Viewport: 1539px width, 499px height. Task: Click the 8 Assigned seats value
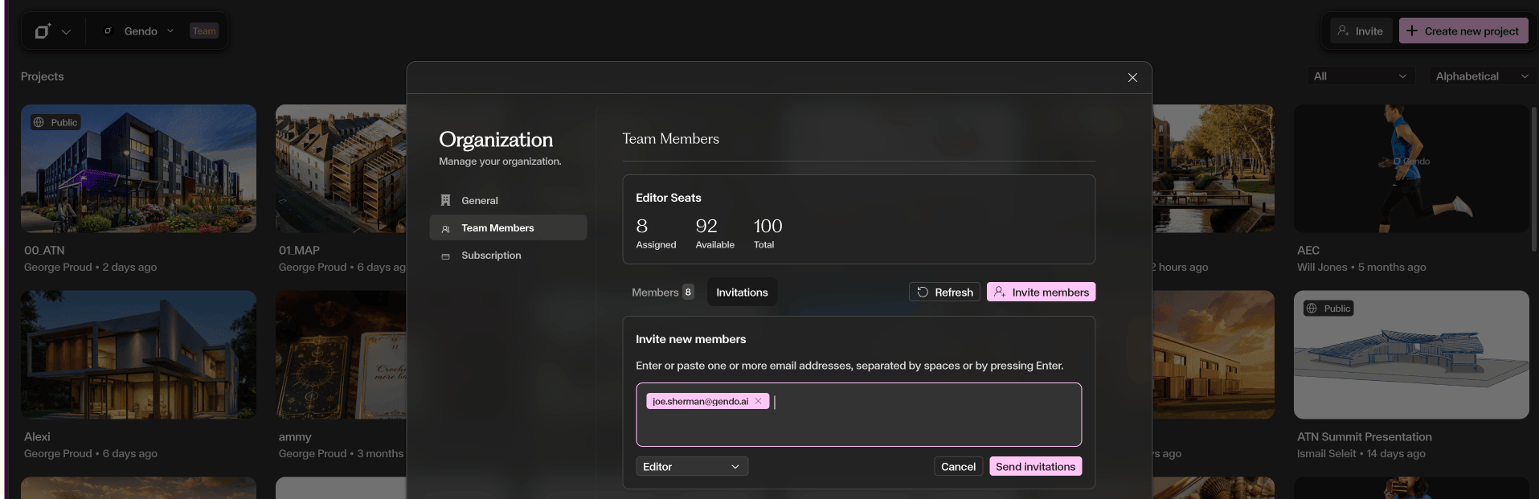click(642, 227)
